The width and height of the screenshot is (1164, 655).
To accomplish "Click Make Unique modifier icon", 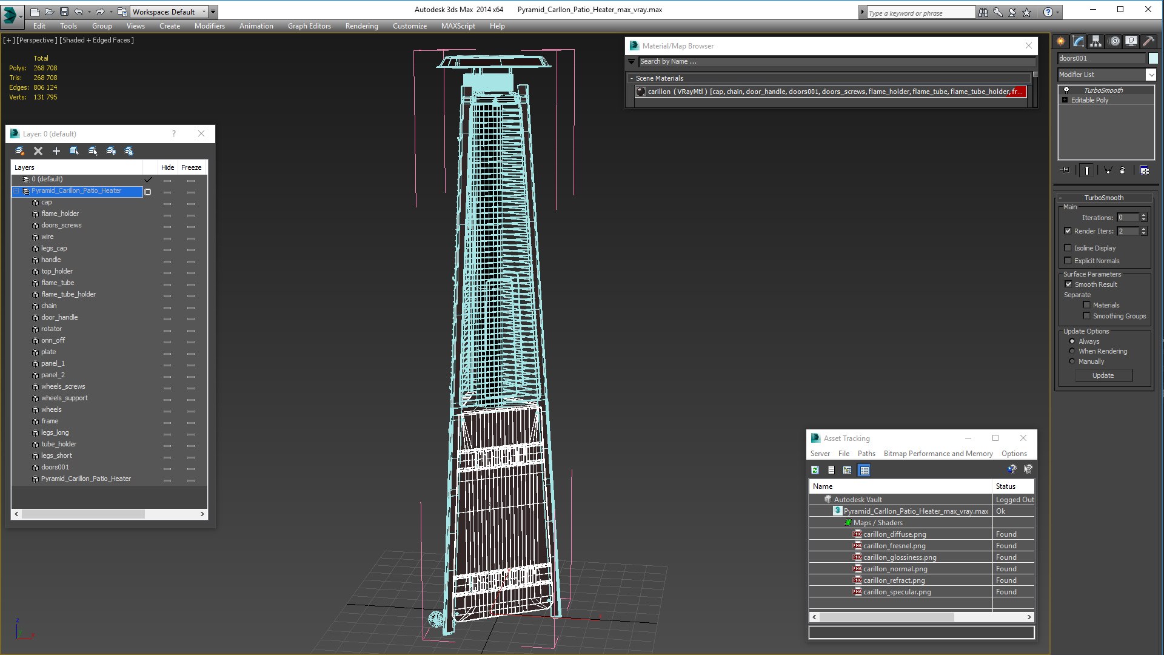I will pyautogui.click(x=1108, y=170).
